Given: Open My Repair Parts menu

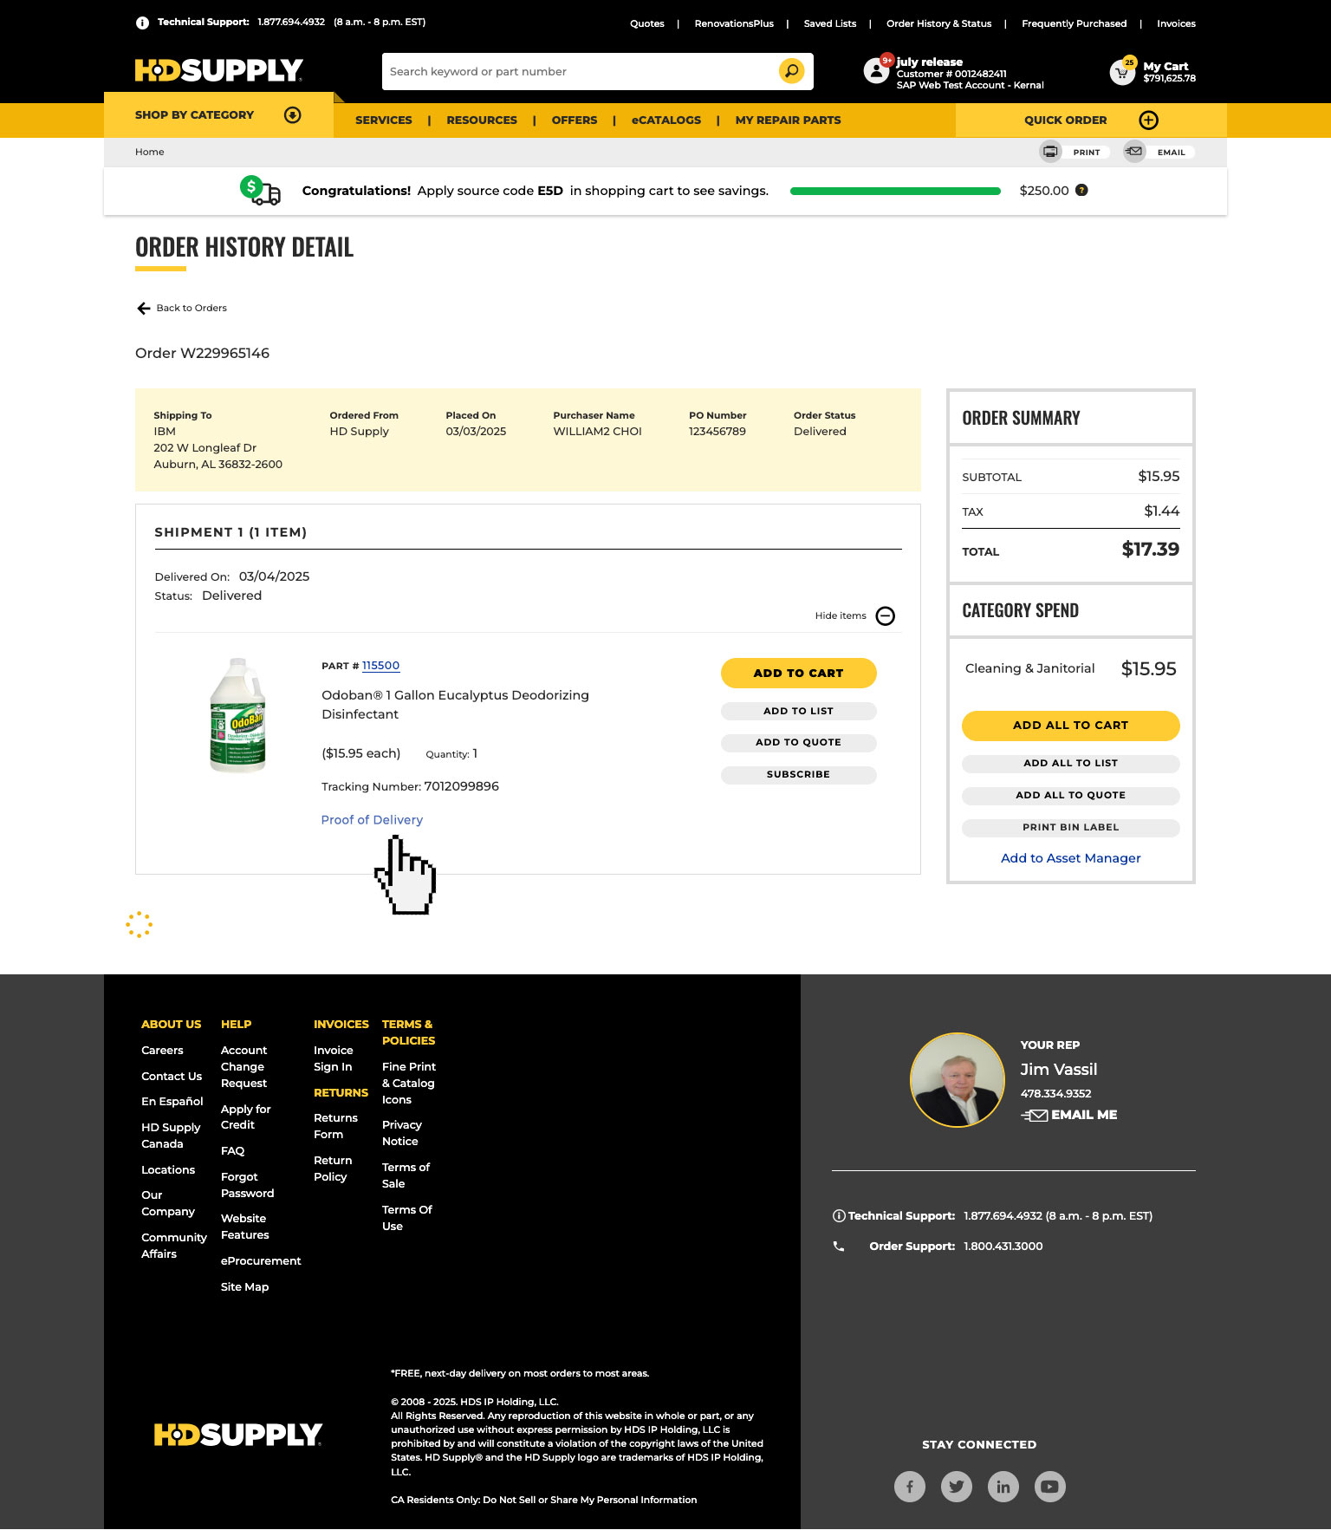Looking at the screenshot, I should coord(789,120).
